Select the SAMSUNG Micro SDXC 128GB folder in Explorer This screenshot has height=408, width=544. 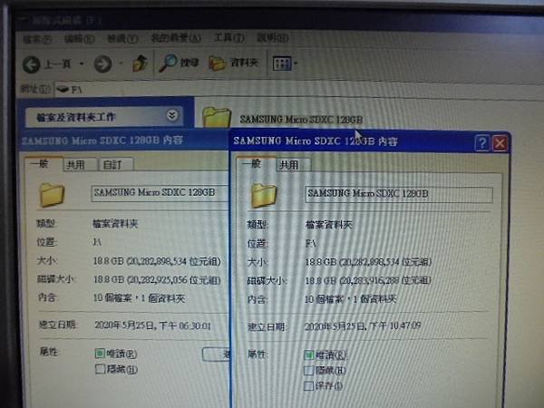(283, 118)
